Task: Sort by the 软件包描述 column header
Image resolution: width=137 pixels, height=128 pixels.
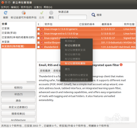Action: (129, 24)
